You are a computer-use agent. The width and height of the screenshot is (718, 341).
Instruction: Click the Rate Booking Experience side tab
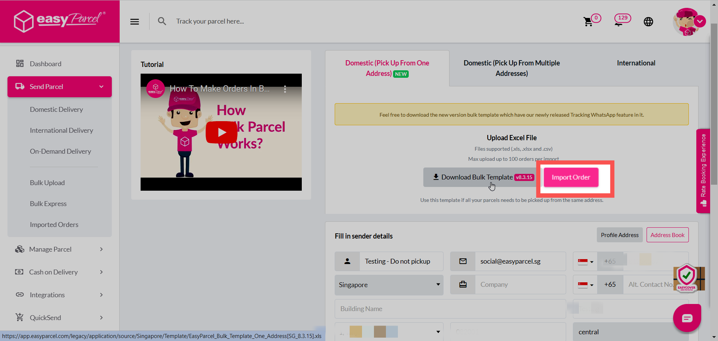tap(703, 171)
